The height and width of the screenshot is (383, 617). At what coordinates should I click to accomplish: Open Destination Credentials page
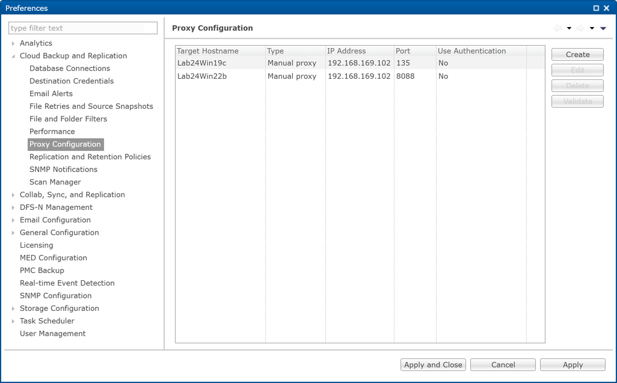72,81
